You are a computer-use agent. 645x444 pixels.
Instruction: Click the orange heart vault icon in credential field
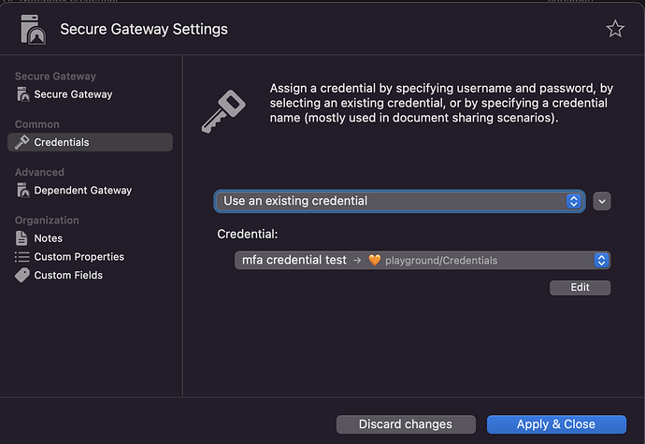click(375, 261)
